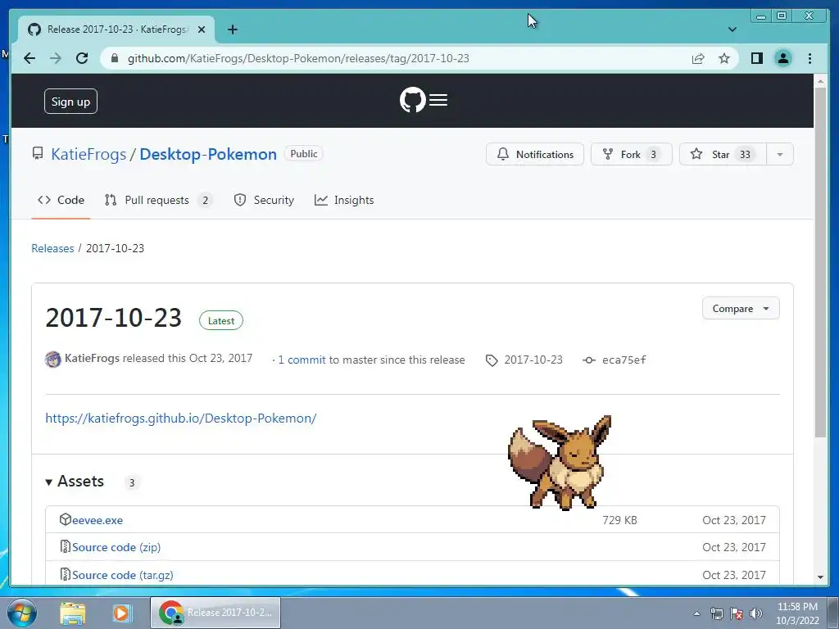Click the Assets count badge 3
The width and height of the screenshot is (839, 629).
[x=132, y=482]
